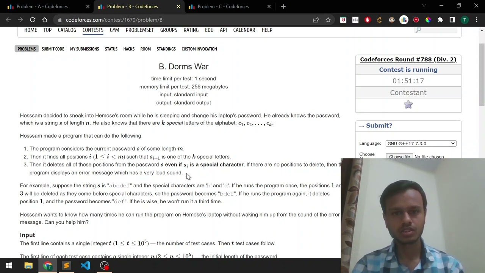
Task: Go to the SUBMIT CODE tab
Action: pyautogui.click(x=53, y=49)
